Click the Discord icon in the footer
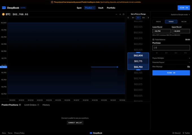This screenshot has width=192, height=135. pyautogui.click(x=173, y=133)
